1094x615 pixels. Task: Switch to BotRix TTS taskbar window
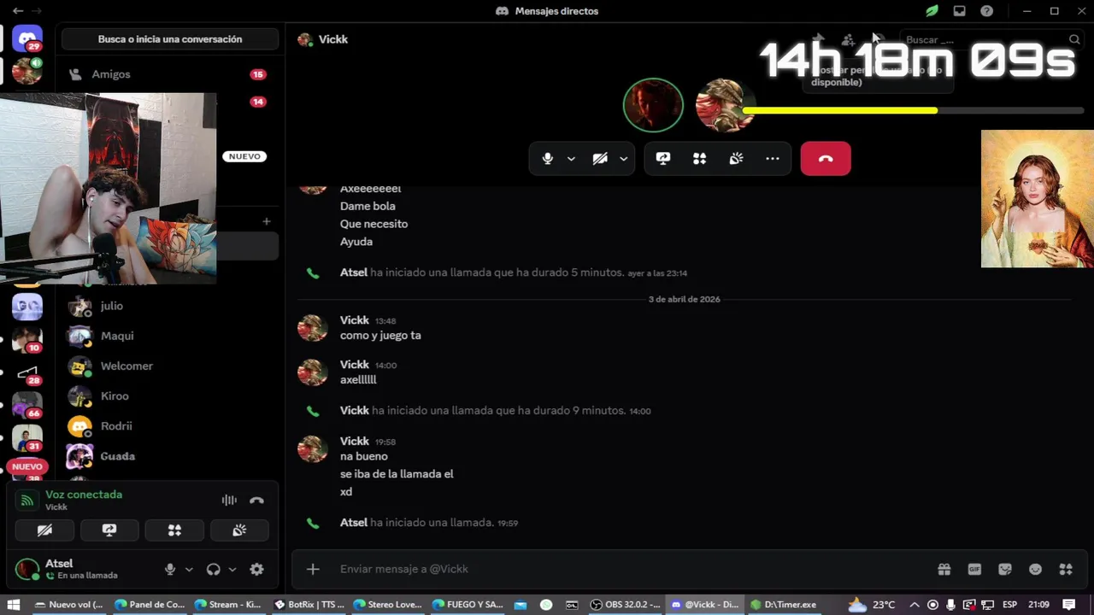pos(309,605)
